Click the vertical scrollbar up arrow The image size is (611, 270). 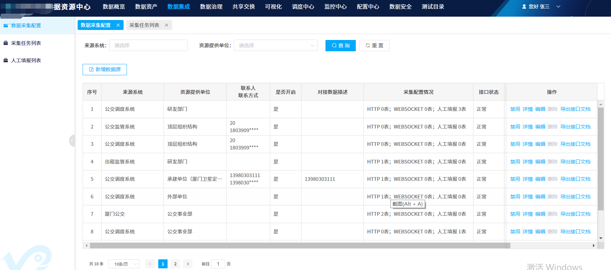(x=601, y=104)
